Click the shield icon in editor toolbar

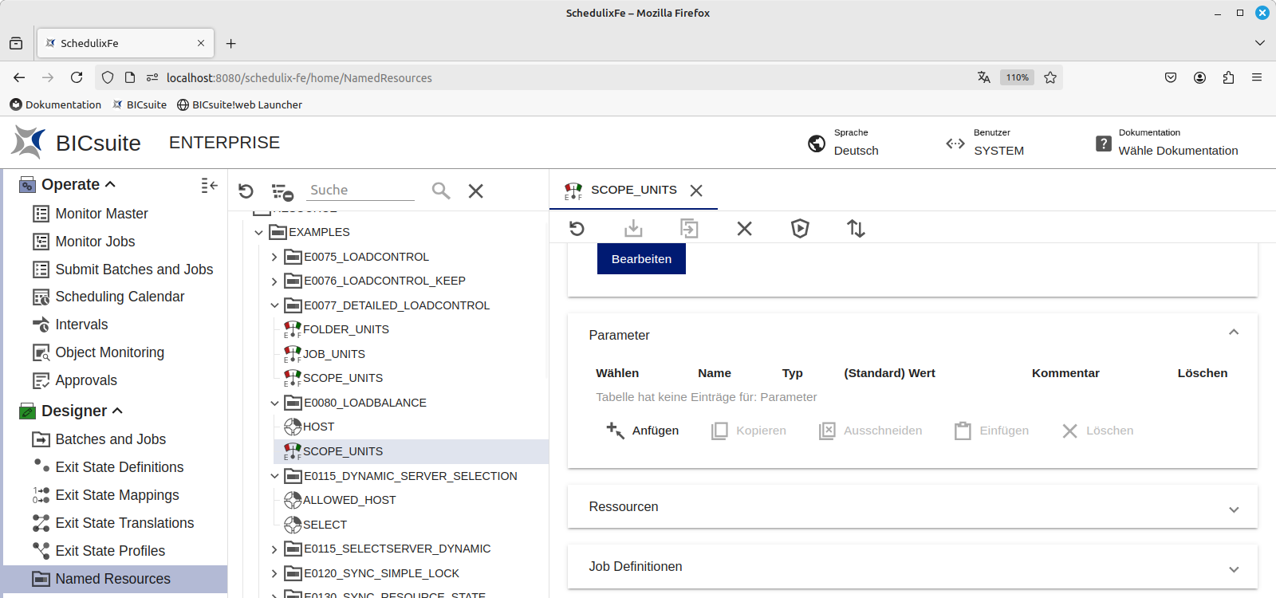pos(800,229)
